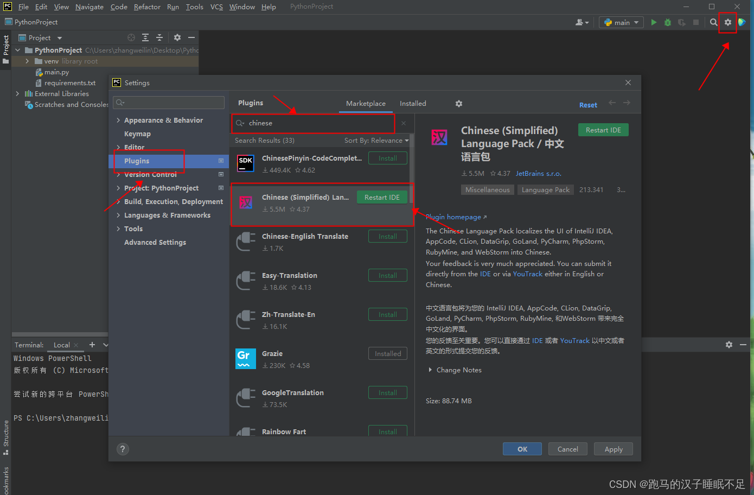
Task: Click Restart IDE in plugin details
Action: tap(603, 130)
